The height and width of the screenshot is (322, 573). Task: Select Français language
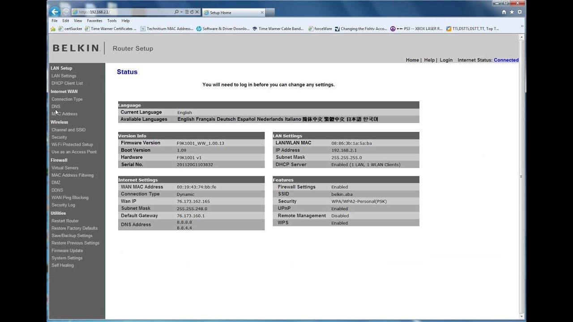pyautogui.click(x=205, y=119)
